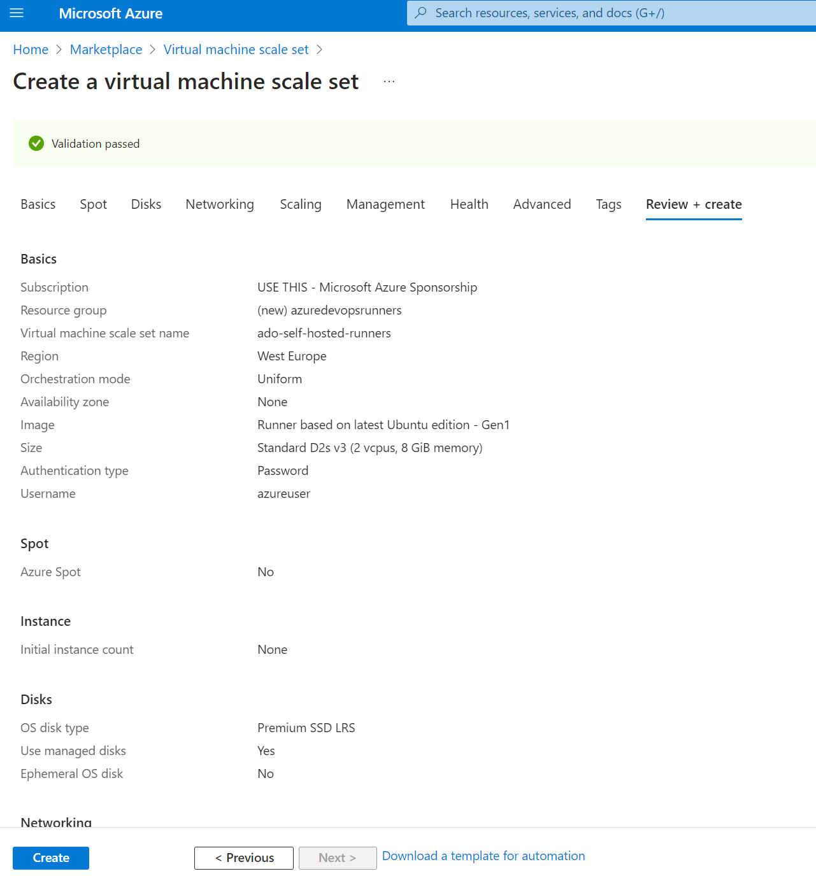The width and height of the screenshot is (816, 876).
Task: View the Health tab
Action: (469, 204)
